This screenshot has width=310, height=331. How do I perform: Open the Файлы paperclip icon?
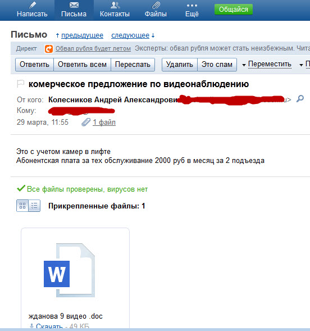pos(156,5)
